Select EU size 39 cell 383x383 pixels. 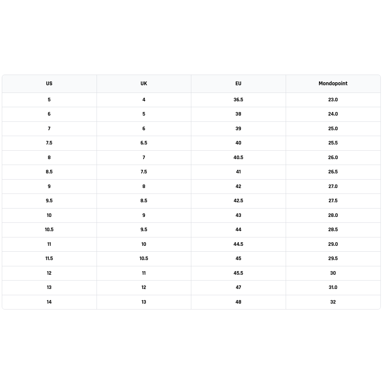pos(238,128)
